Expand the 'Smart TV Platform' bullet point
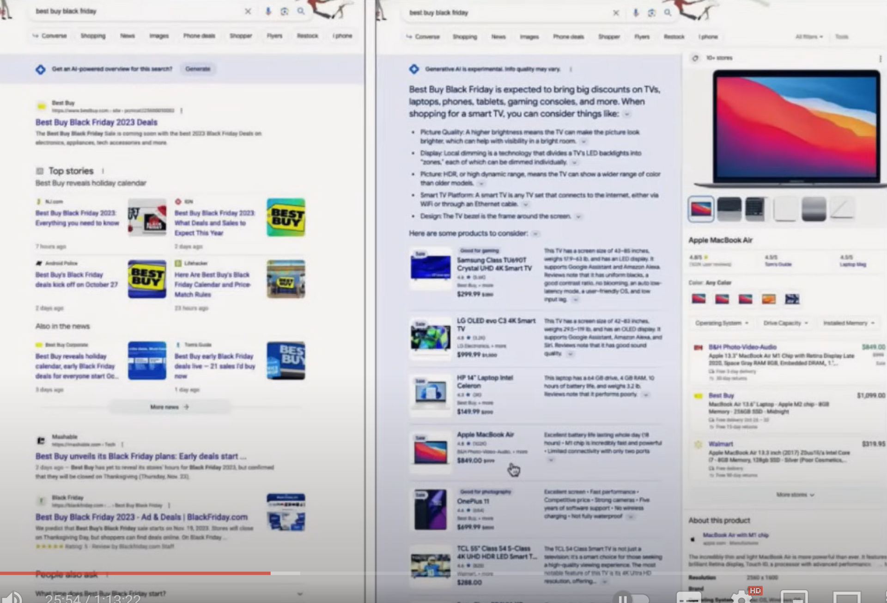887x603 pixels. point(526,204)
